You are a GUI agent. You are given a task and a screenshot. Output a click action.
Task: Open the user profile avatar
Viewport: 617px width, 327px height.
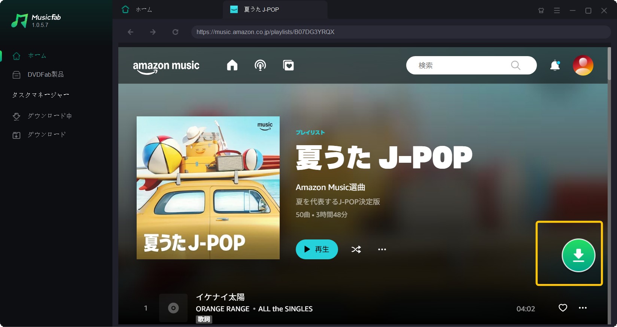583,65
